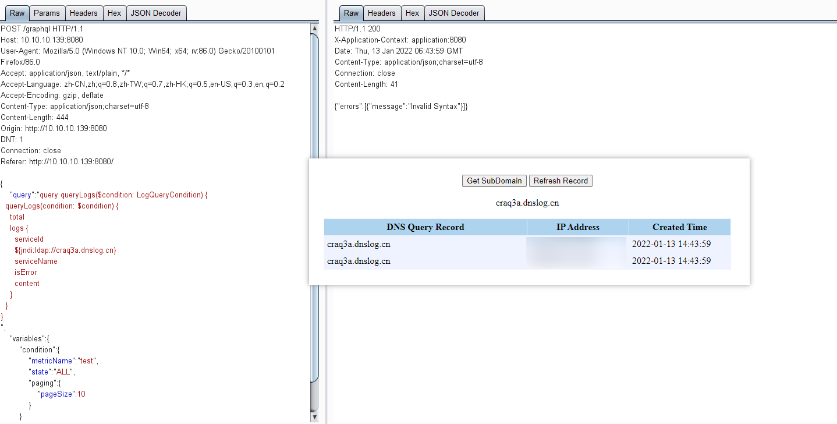Viewport: 837px width, 424px height.
Task: Click the Invalid Syntax error response body
Action: pos(401,106)
